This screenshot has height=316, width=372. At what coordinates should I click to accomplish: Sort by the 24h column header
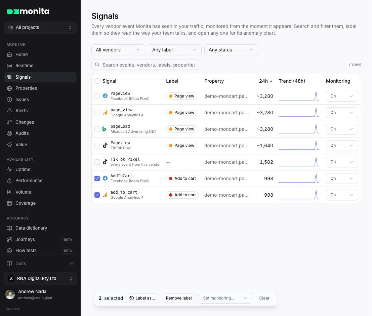(x=266, y=81)
